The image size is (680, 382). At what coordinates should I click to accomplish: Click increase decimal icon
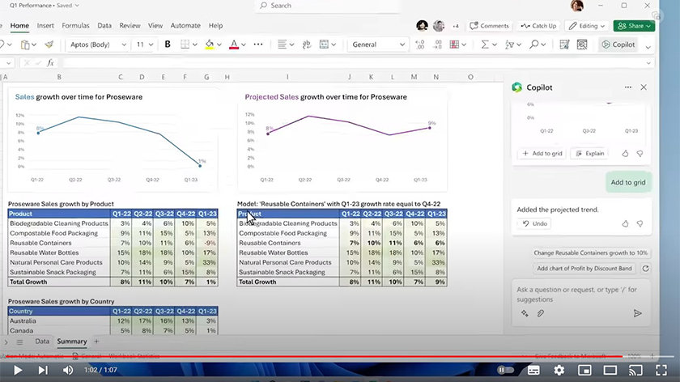(x=420, y=45)
